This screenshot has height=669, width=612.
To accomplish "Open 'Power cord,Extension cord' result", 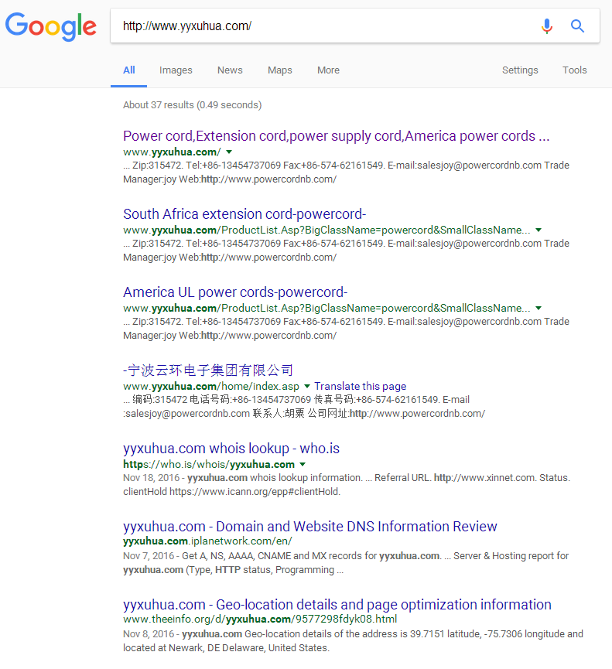I will coord(337,135).
